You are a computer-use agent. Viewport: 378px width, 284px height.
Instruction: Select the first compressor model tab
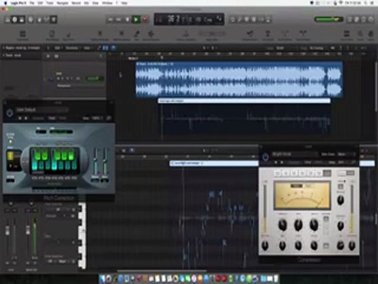tap(278, 173)
